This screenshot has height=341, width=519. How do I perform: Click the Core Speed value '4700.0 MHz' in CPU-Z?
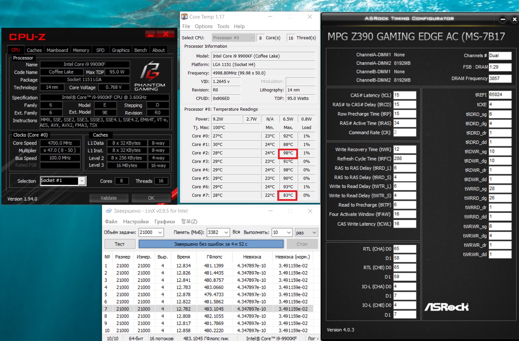click(60, 143)
